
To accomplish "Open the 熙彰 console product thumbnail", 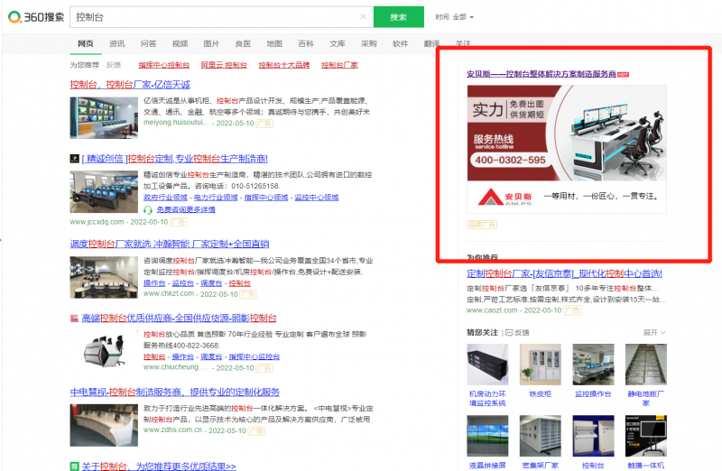I will tap(104, 351).
